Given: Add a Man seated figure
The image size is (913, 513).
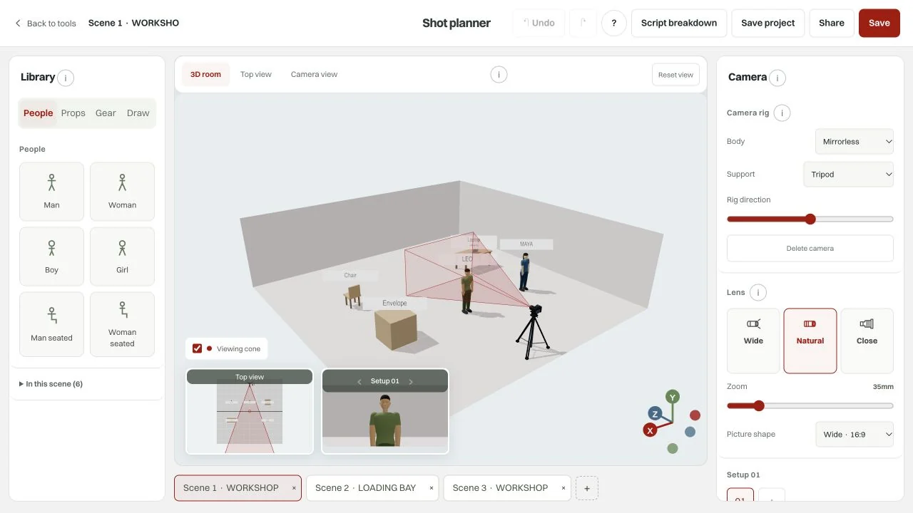Looking at the screenshot, I should click(x=51, y=324).
